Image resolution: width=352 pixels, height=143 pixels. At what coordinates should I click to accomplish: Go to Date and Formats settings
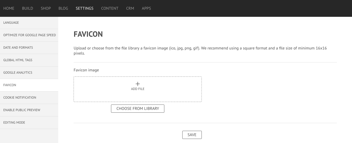[x=29, y=48]
